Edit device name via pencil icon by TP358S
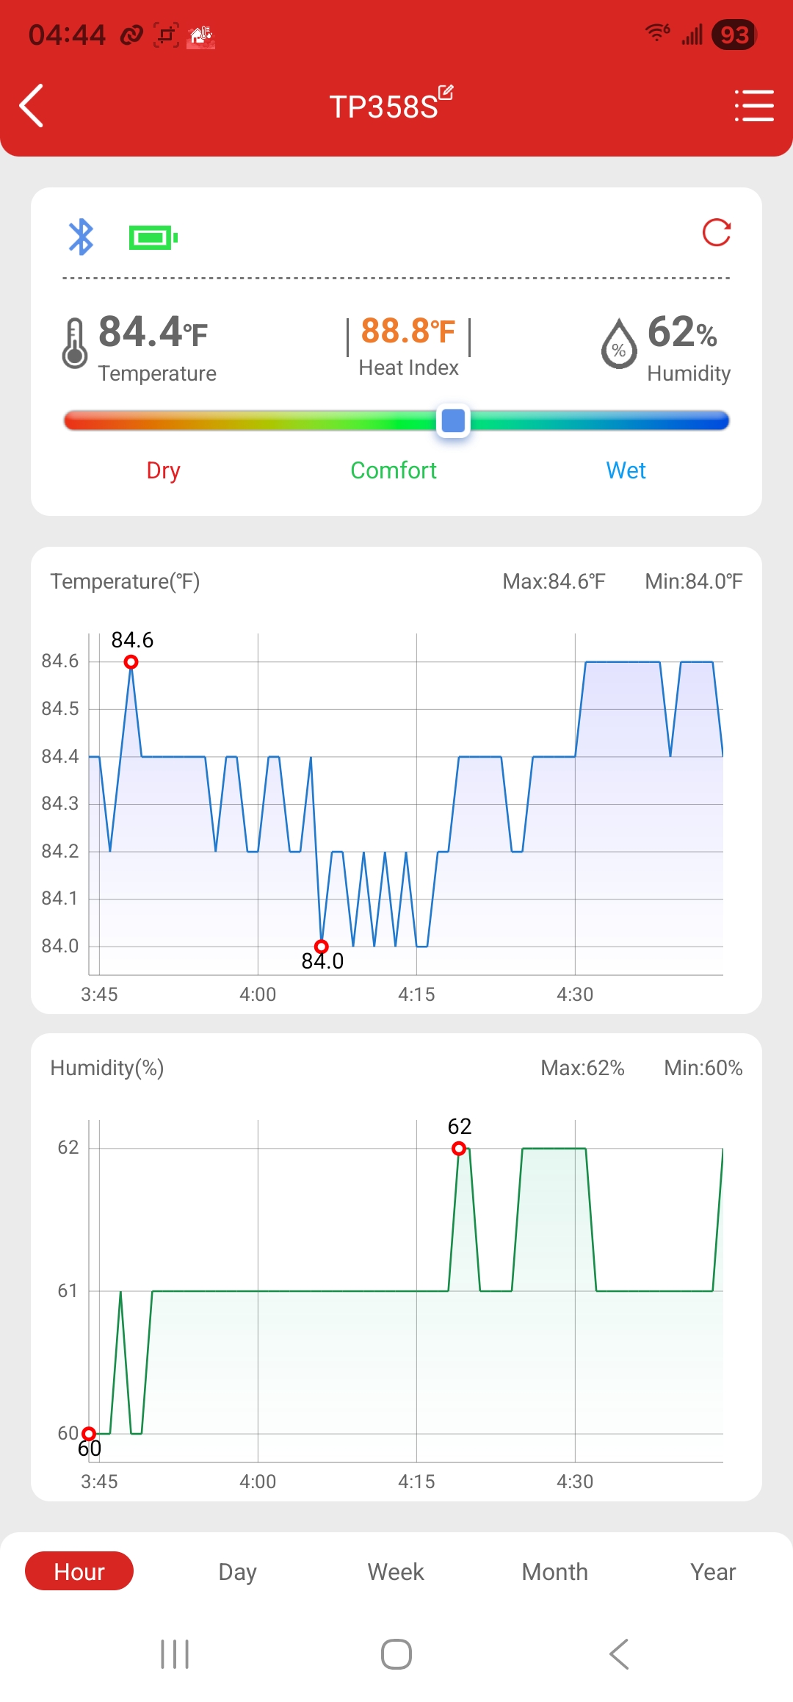The height and width of the screenshot is (1702, 793). (x=446, y=93)
